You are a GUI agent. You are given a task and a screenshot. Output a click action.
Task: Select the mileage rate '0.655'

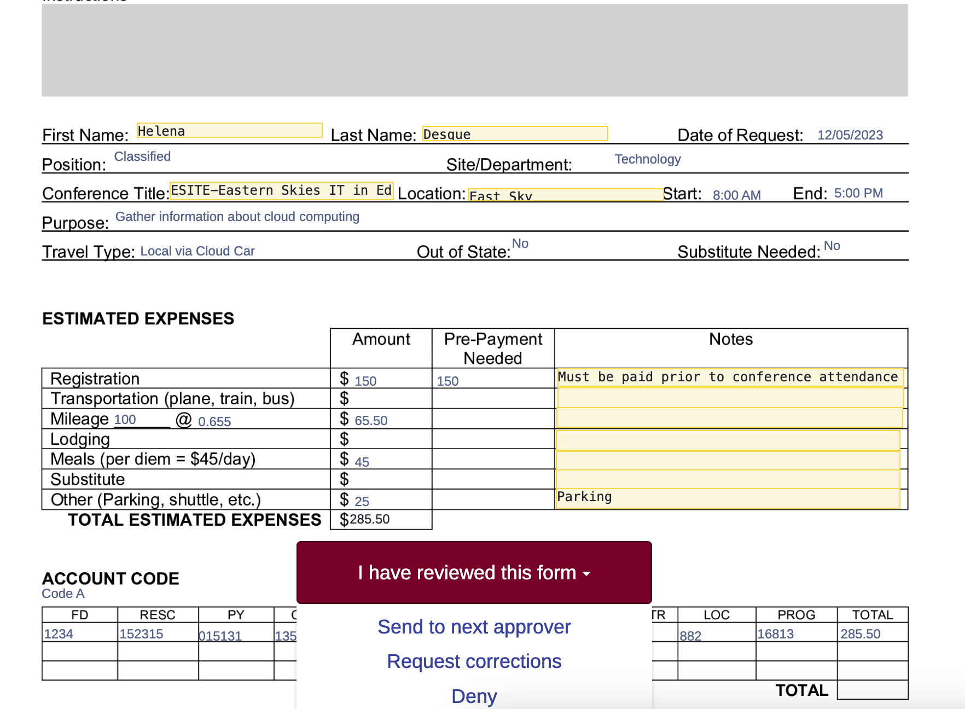point(214,422)
